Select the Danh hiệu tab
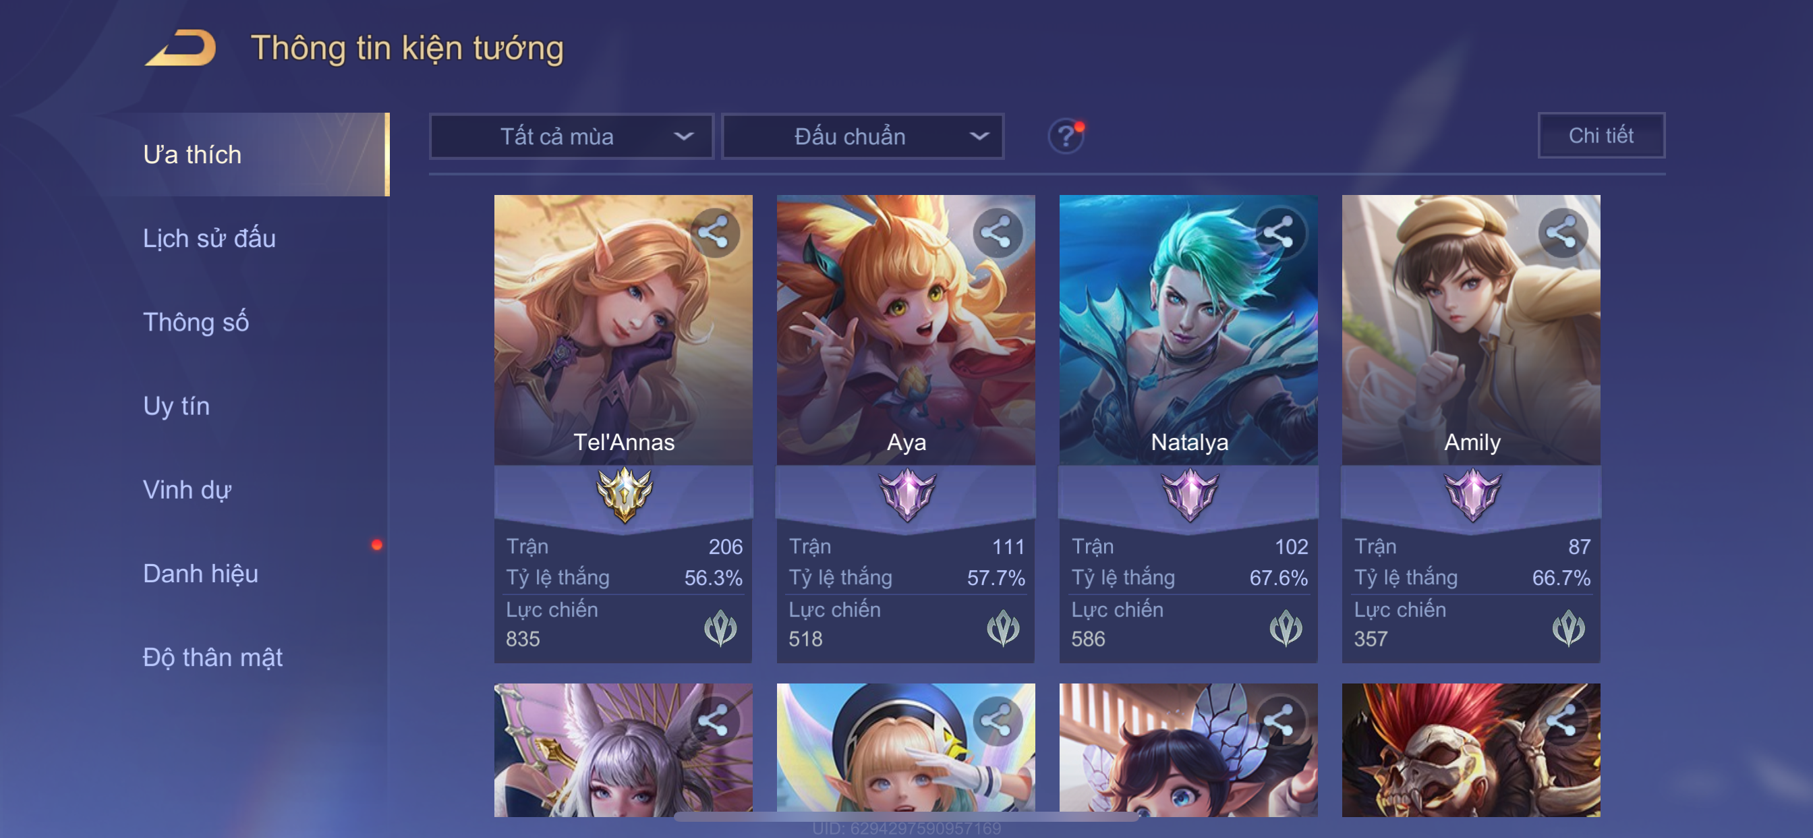Viewport: 1813px width, 838px height. coord(200,574)
